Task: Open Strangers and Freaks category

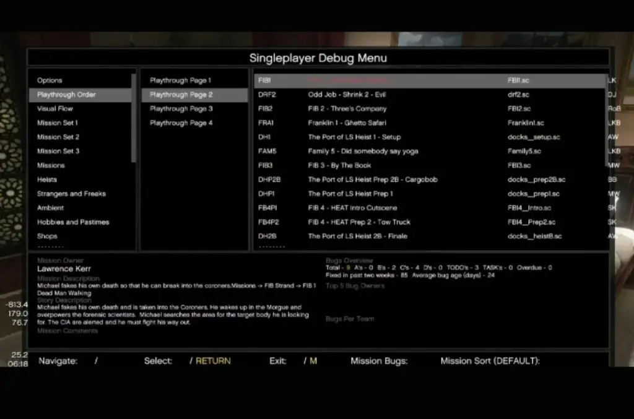Action: 72,194
